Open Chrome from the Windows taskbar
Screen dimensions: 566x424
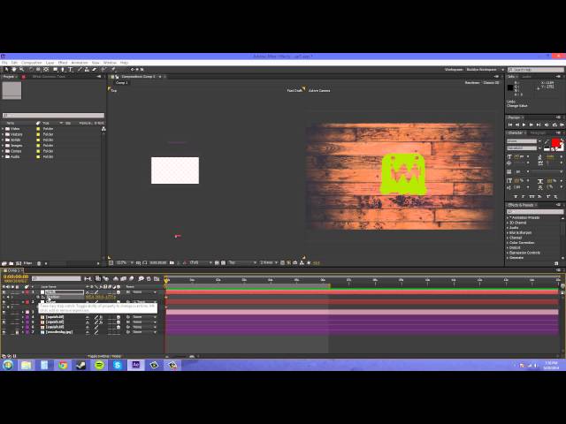coord(63,365)
